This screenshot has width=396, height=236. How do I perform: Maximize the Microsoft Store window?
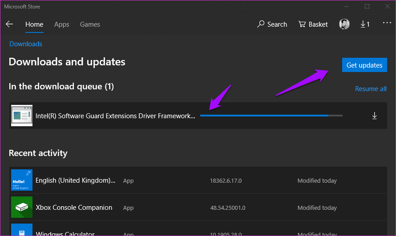point(367,7)
